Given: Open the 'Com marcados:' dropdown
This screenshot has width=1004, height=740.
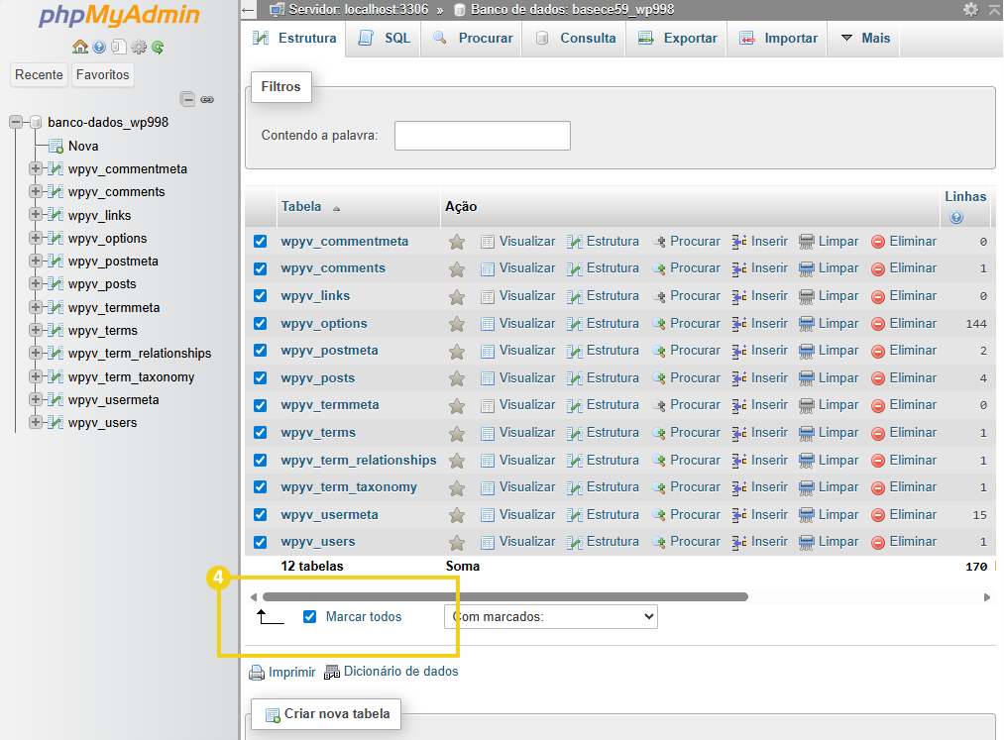Looking at the screenshot, I should pyautogui.click(x=550, y=616).
